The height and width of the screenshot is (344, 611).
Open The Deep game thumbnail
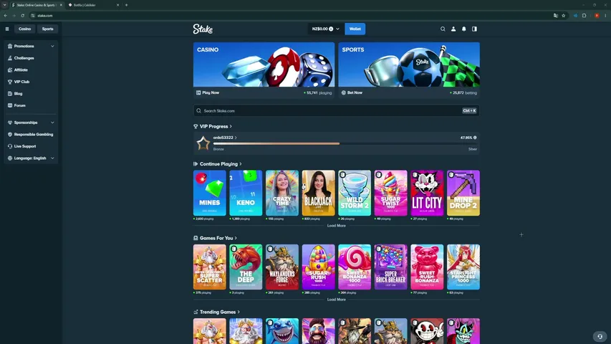[x=246, y=267]
